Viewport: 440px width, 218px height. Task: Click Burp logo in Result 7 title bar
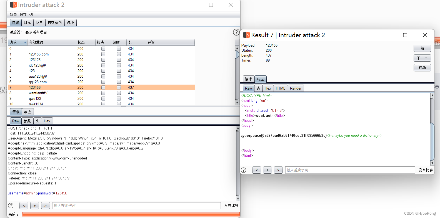(x=246, y=35)
